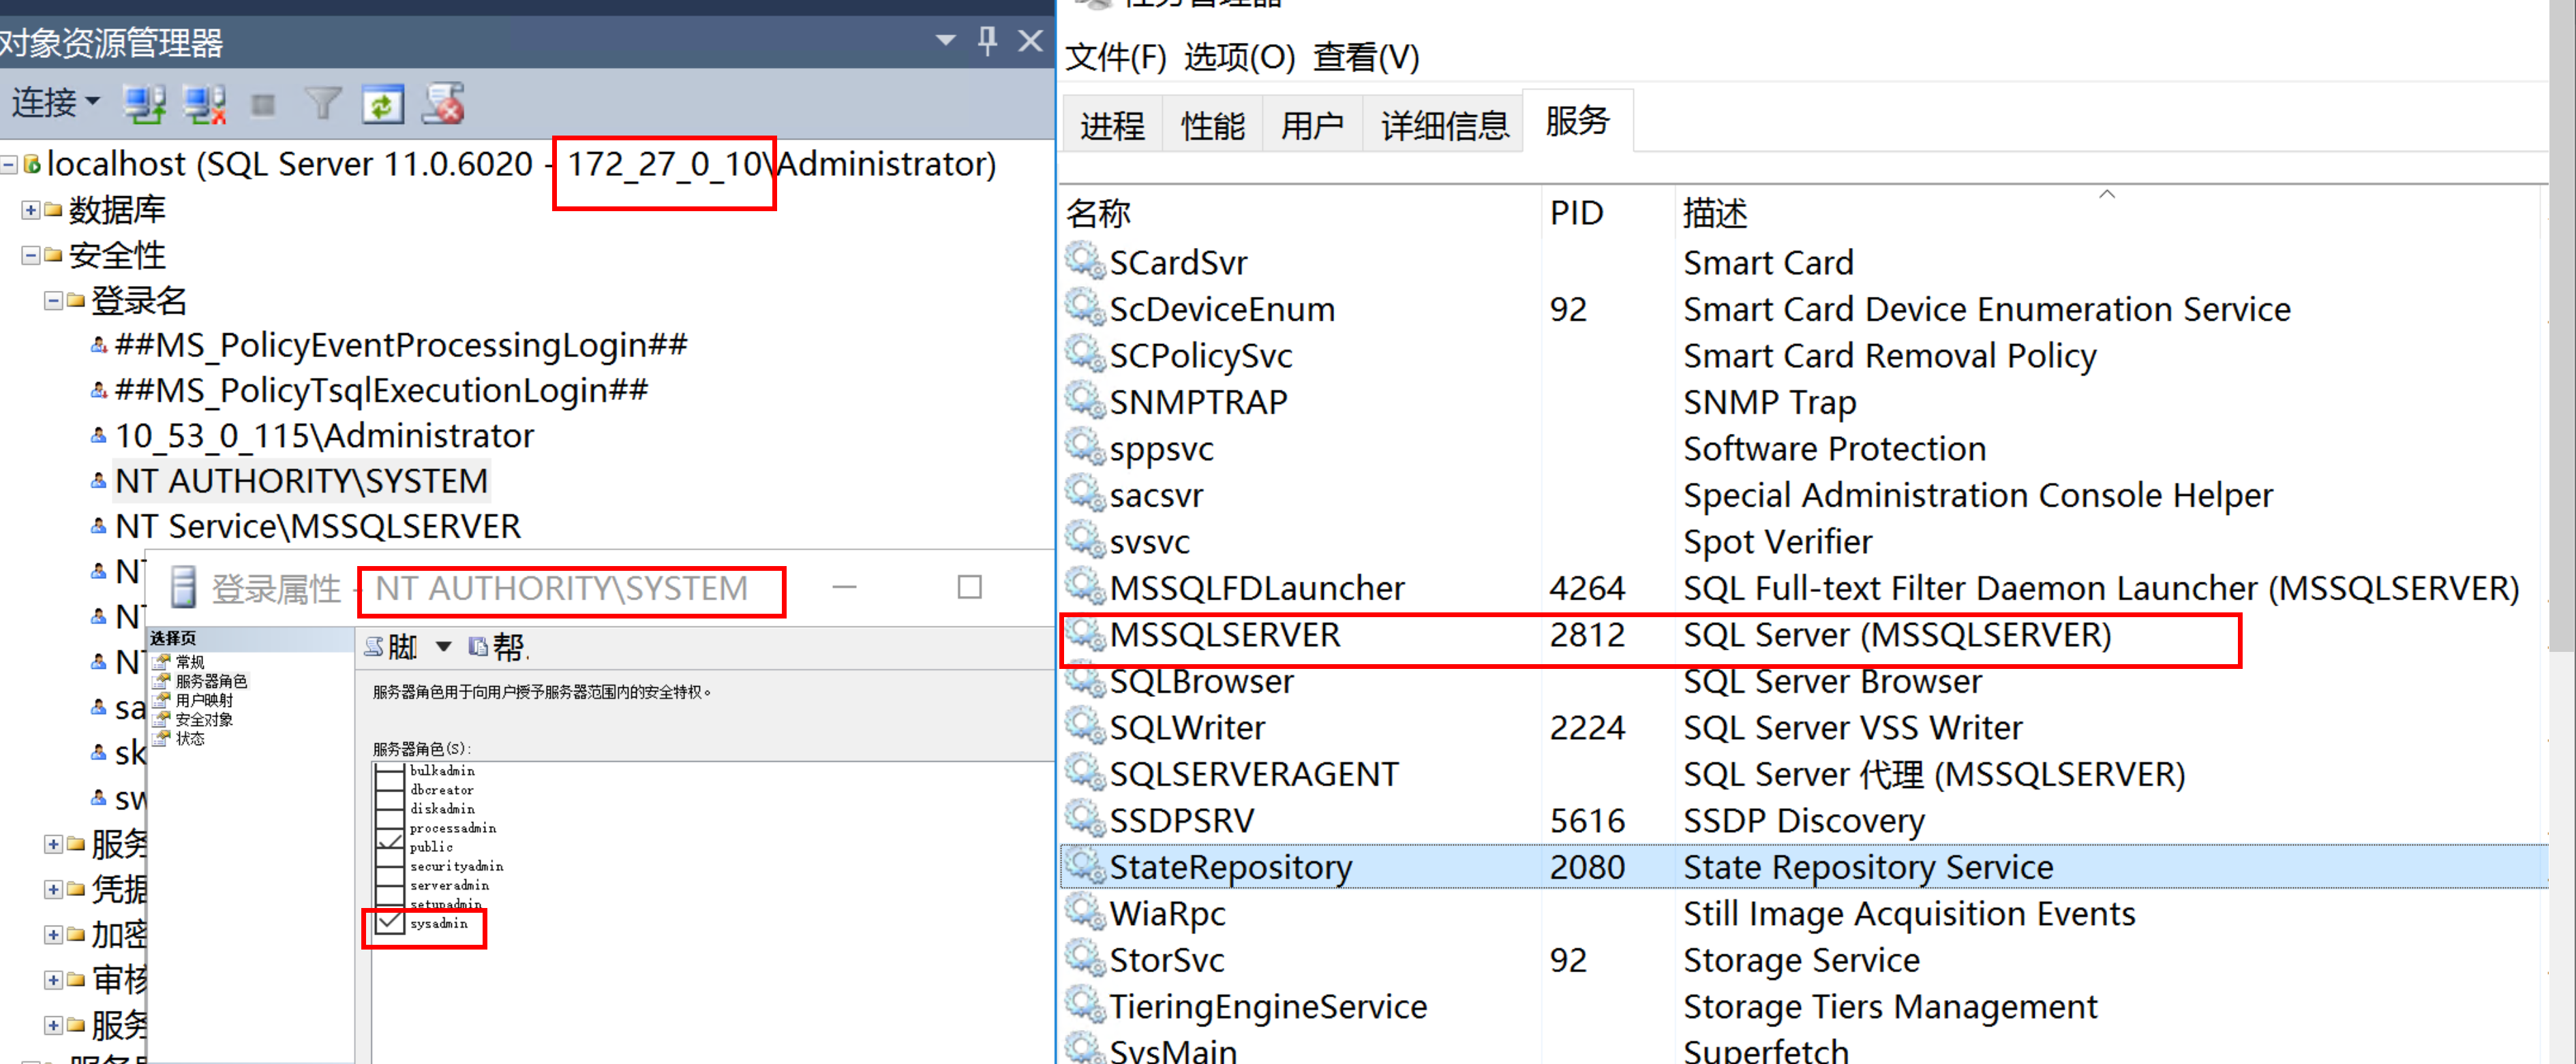Click the script-with-red-X toolbar icon
Image resolution: width=2576 pixels, height=1064 pixels.
(x=443, y=104)
